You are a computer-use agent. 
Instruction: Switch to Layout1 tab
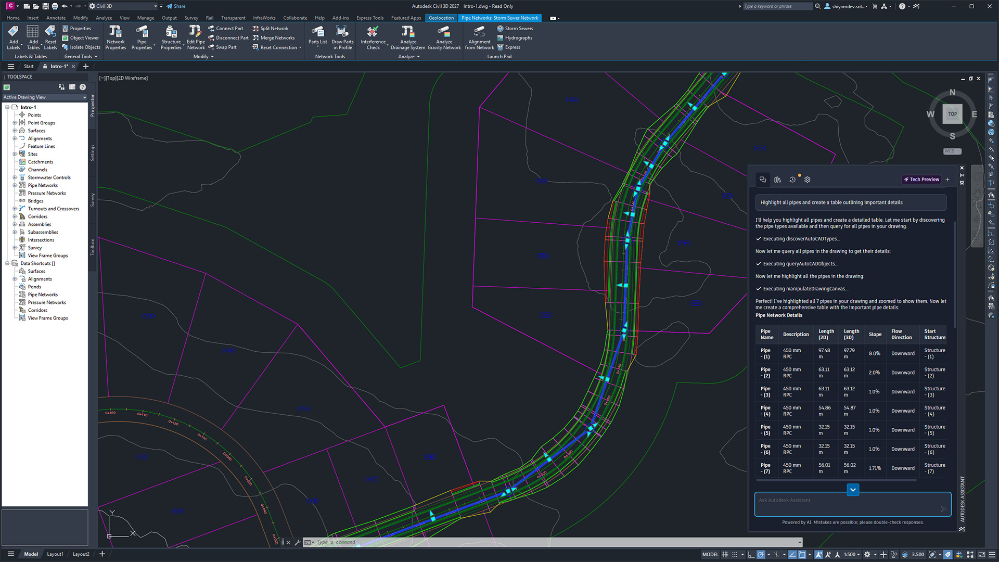click(x=55, y=554)
